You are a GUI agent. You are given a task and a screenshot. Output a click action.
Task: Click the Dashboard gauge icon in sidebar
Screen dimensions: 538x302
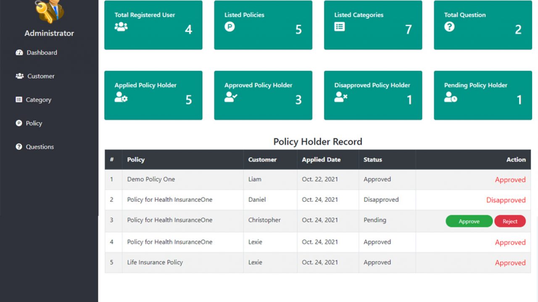click(x=19, y=52)
